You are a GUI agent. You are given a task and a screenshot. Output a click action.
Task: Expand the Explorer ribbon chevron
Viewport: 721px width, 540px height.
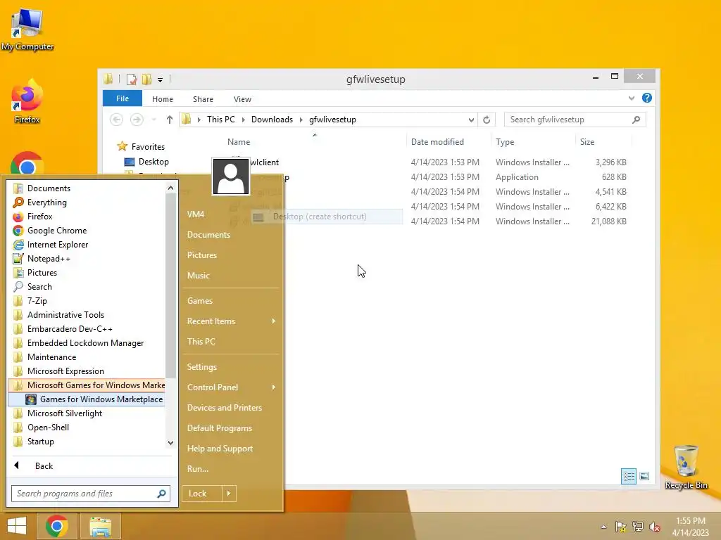point(632,98)
